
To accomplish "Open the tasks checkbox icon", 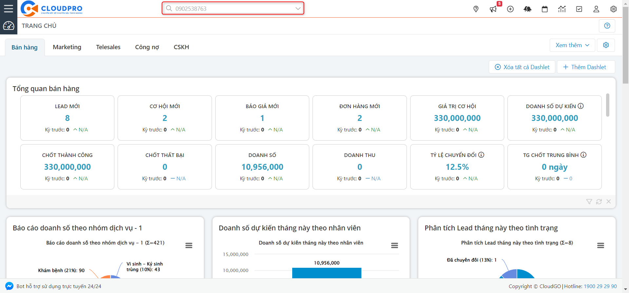I will 579,9.
